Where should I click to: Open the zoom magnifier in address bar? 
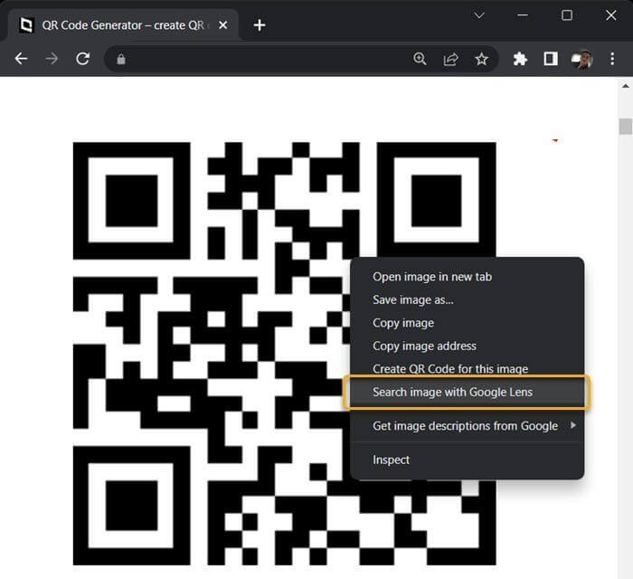click(x=420, y=59)
